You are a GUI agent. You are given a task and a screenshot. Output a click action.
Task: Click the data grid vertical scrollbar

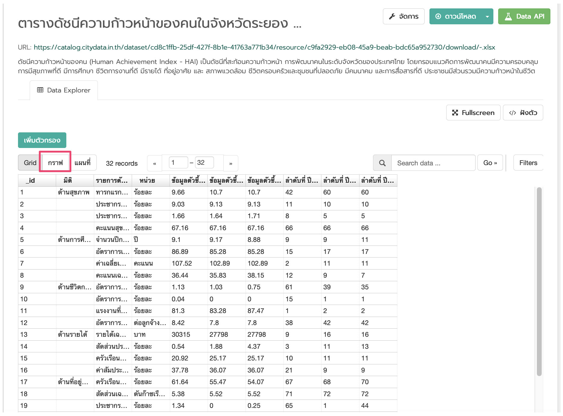point(539,282)
